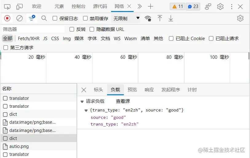The width and height of the screenshot is (250, 158).
Task: Select the autio.png request
Action: (x=38, y=146)
